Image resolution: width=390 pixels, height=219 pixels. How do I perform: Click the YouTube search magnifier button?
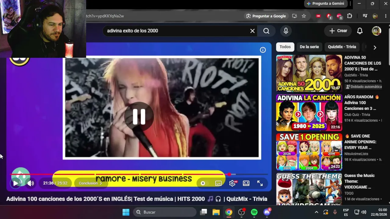click(x=266, y=31)
